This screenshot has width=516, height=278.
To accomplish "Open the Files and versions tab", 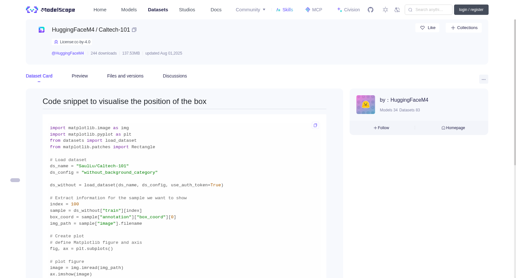I will pos(125,76).
